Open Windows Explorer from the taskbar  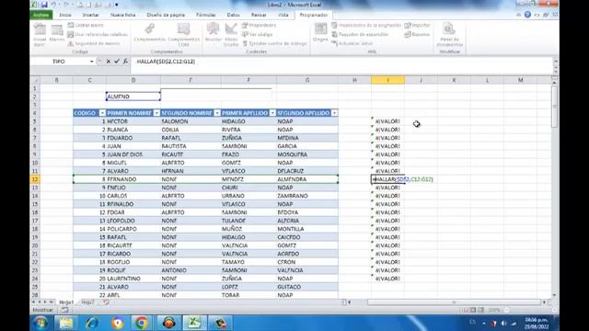pyautogui.click(x=66, y=323)
